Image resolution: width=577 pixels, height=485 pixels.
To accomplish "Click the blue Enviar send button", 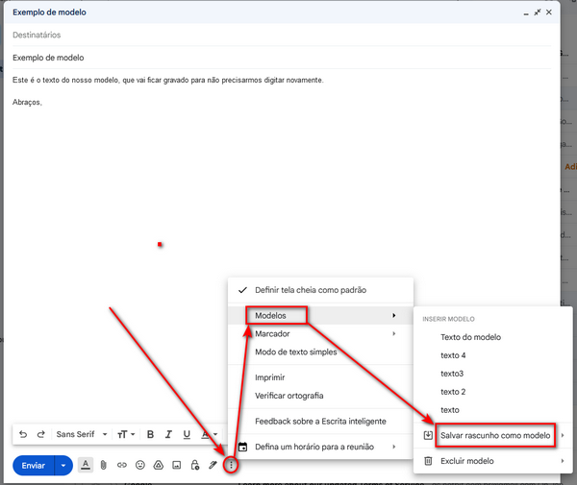I will click(34, 466).
